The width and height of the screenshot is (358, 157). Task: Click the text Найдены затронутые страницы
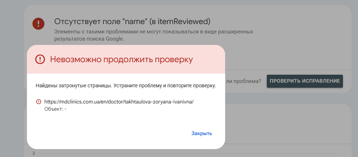(x=74, y=86)
